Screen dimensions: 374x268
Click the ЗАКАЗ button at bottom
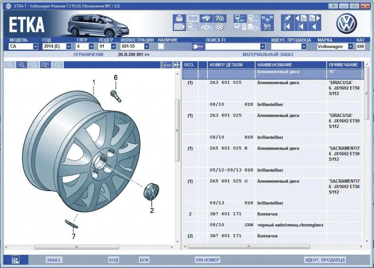click(x=53, y=260)
